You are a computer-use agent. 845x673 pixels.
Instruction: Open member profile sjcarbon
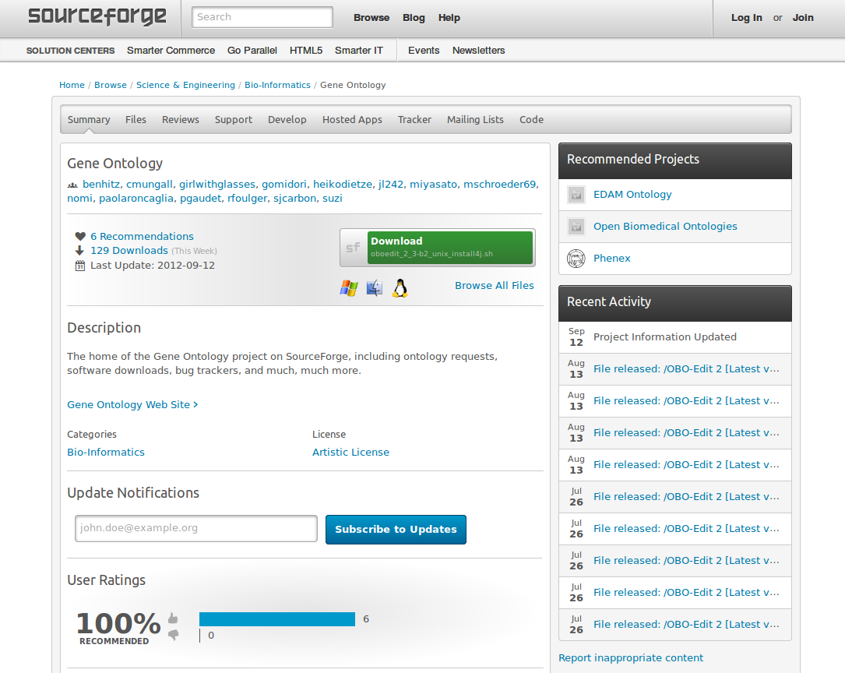(295, 199)
